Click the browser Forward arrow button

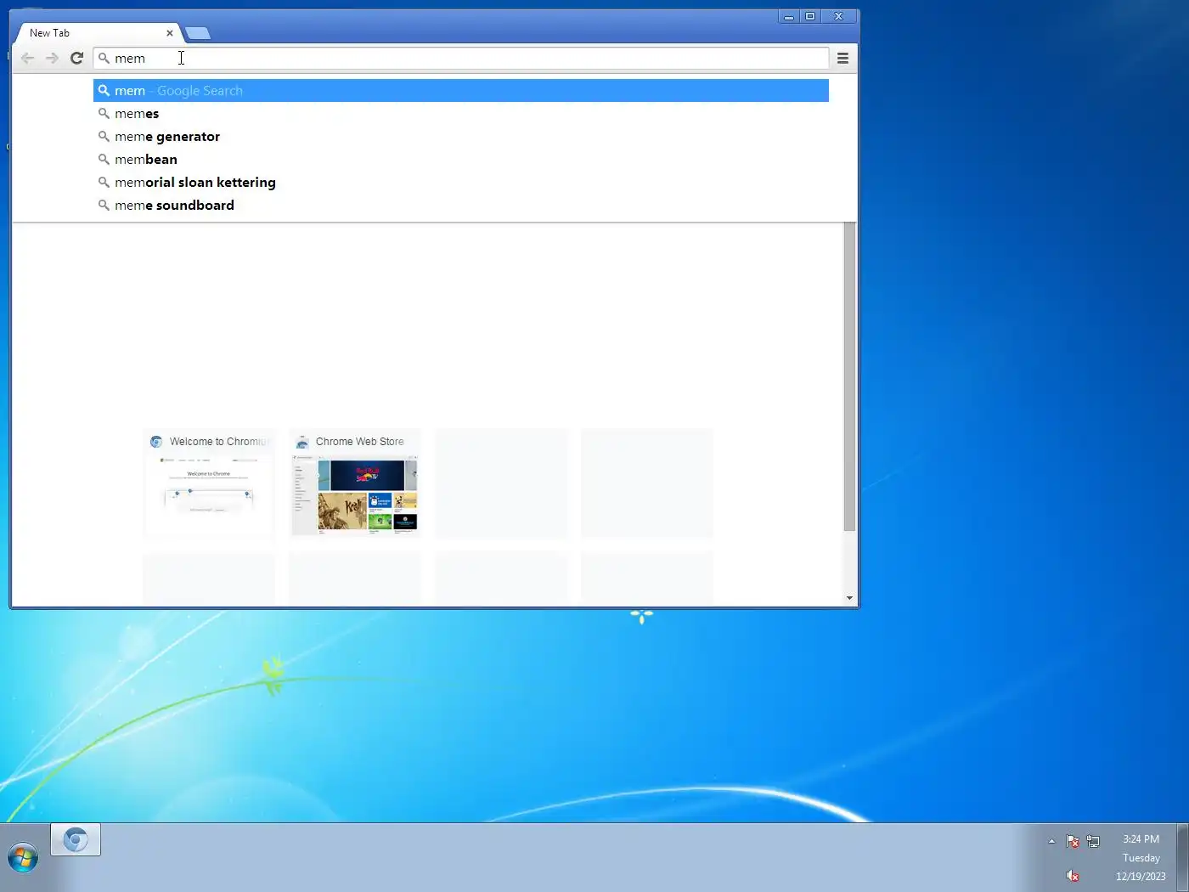click(52, 58)
